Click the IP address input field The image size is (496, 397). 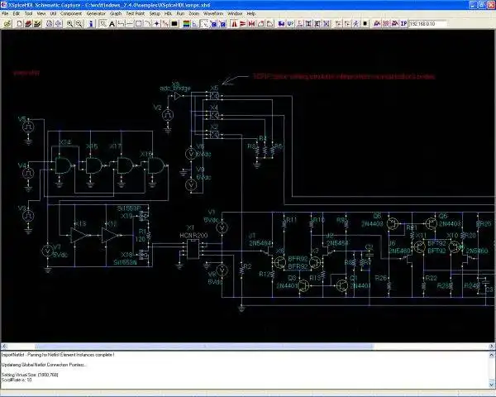pos(427,24)
